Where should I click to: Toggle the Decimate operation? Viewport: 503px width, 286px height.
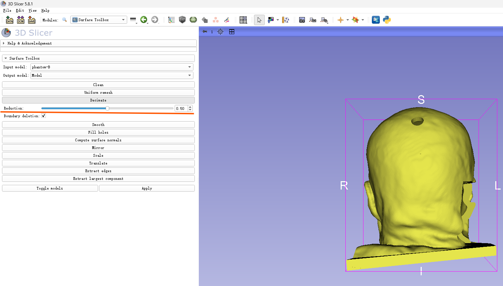pyautogui.click(x=98, y=100)
